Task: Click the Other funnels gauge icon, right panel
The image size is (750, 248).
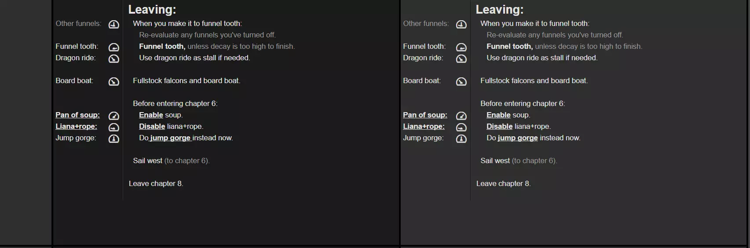Action: [461, 25]
